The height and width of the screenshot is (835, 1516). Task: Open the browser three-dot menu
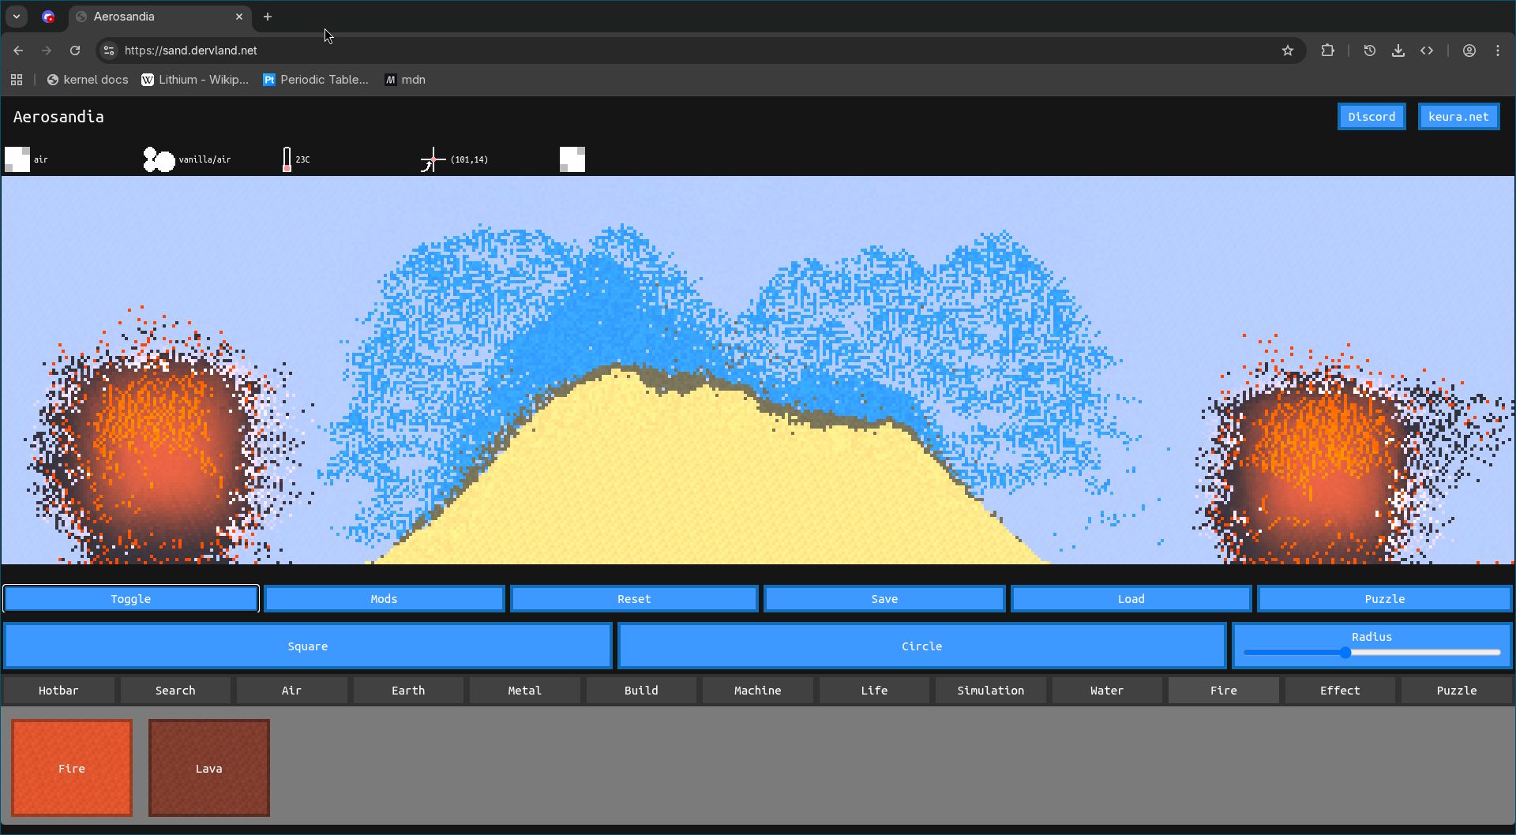1498,51
